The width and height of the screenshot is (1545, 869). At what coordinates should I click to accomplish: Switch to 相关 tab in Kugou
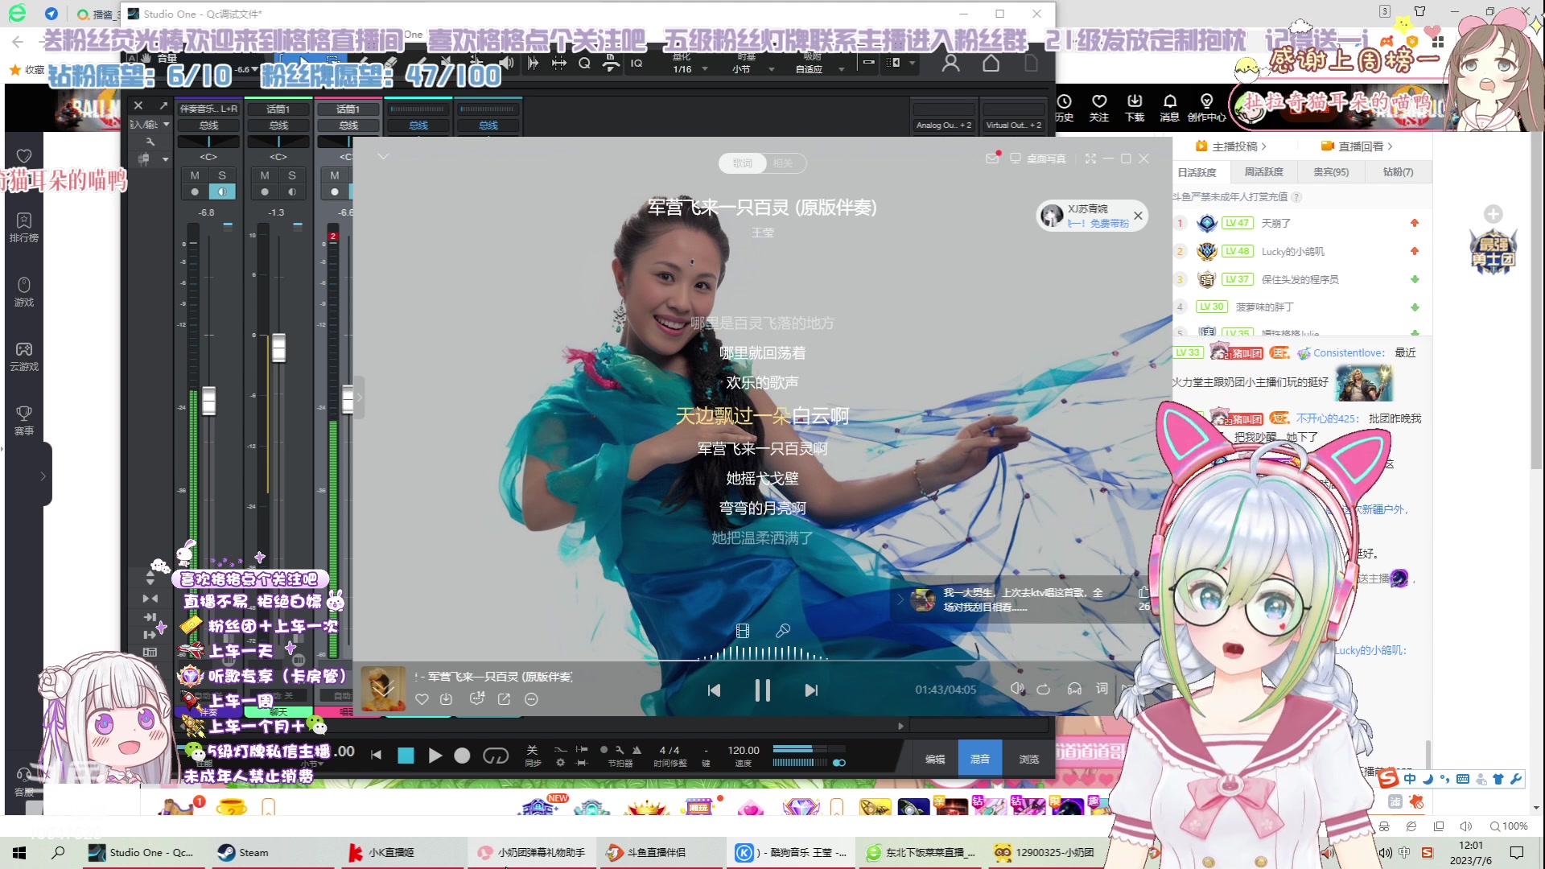[783, 163]
